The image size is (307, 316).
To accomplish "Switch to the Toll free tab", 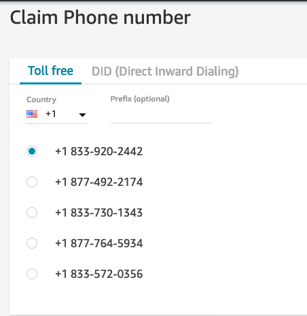I will click(50, 71).
